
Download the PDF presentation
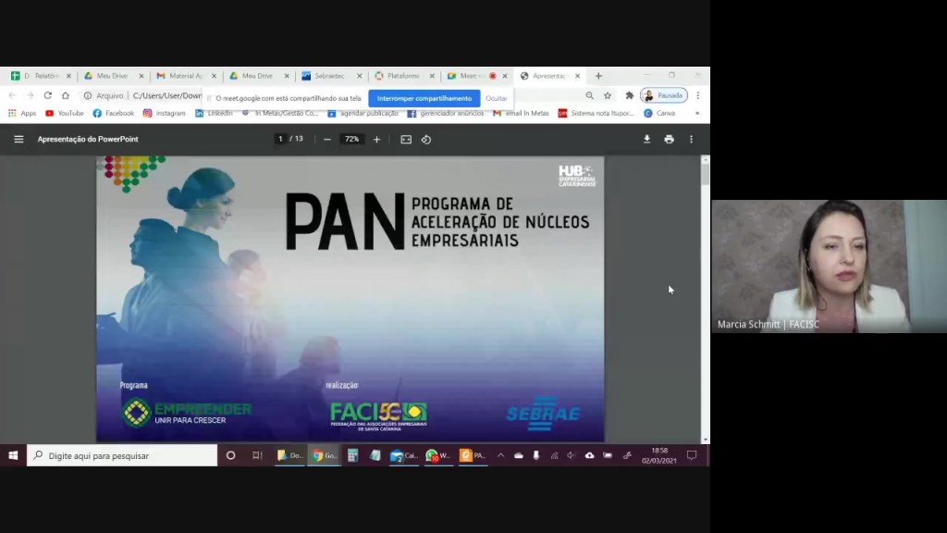[646, 139]
